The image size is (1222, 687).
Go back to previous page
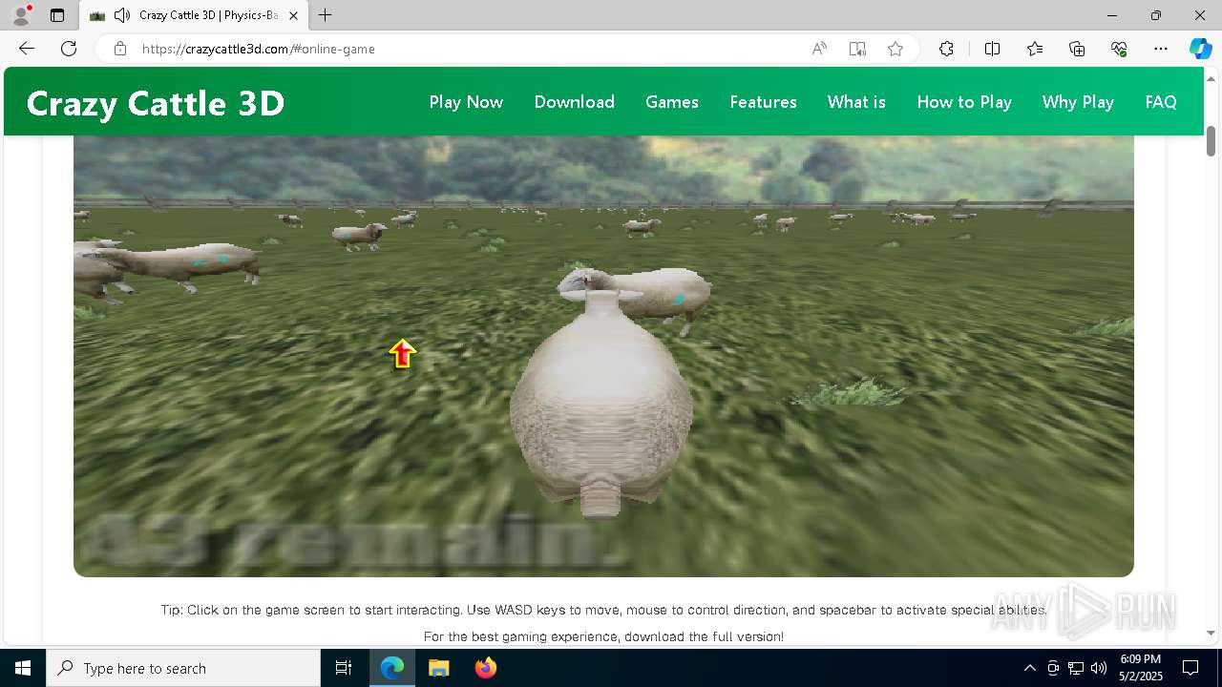click(27, 49)
